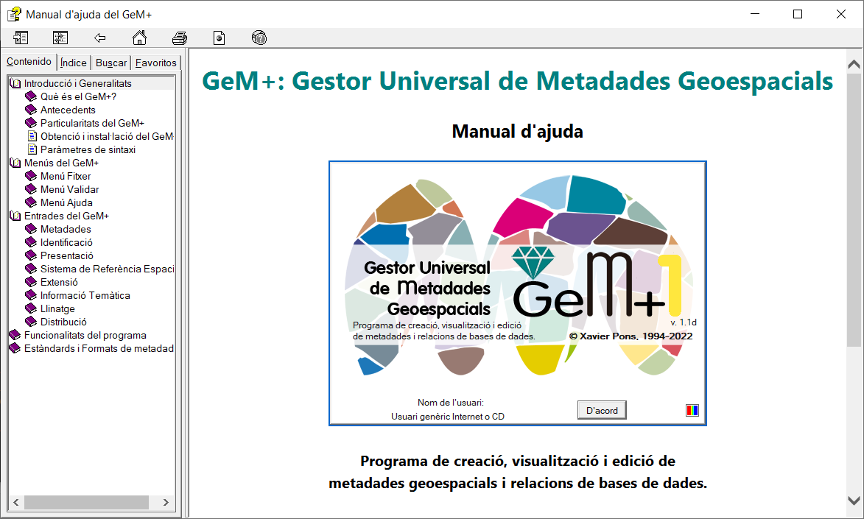Open the Options toolbar icon
Viewport: 864px width, 519px height.
tap(219, 38)
